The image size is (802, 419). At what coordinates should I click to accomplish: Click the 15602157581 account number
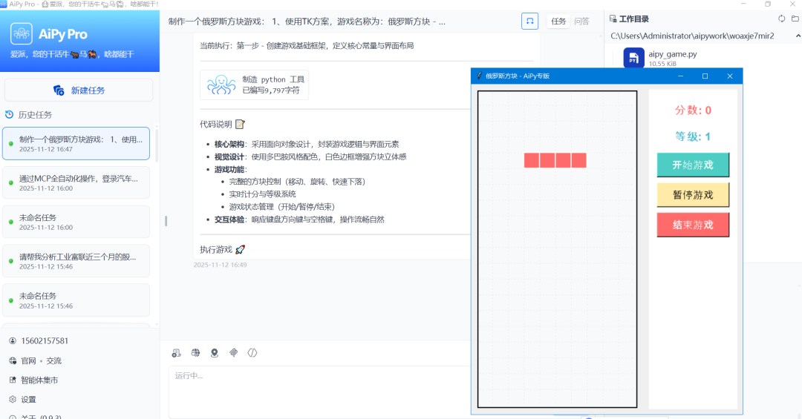point(45,341)
